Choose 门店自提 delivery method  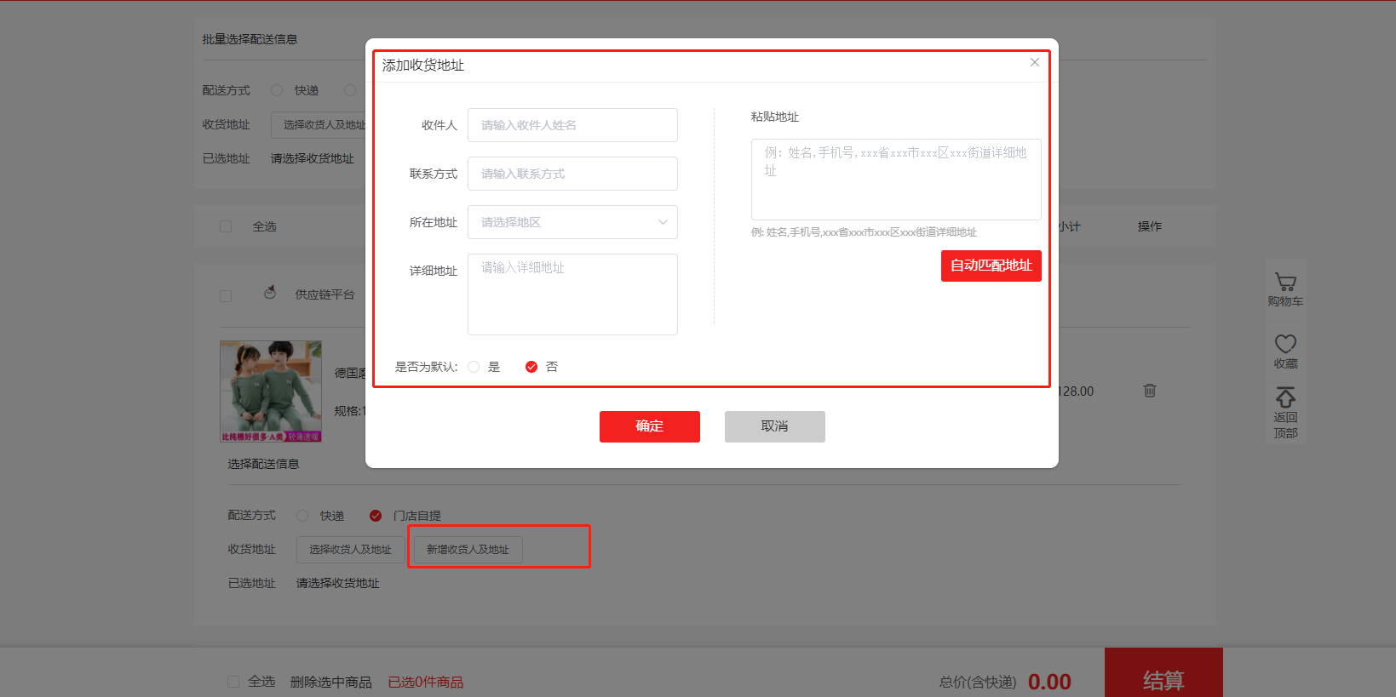pyautogui.click(x=376, y=516)
